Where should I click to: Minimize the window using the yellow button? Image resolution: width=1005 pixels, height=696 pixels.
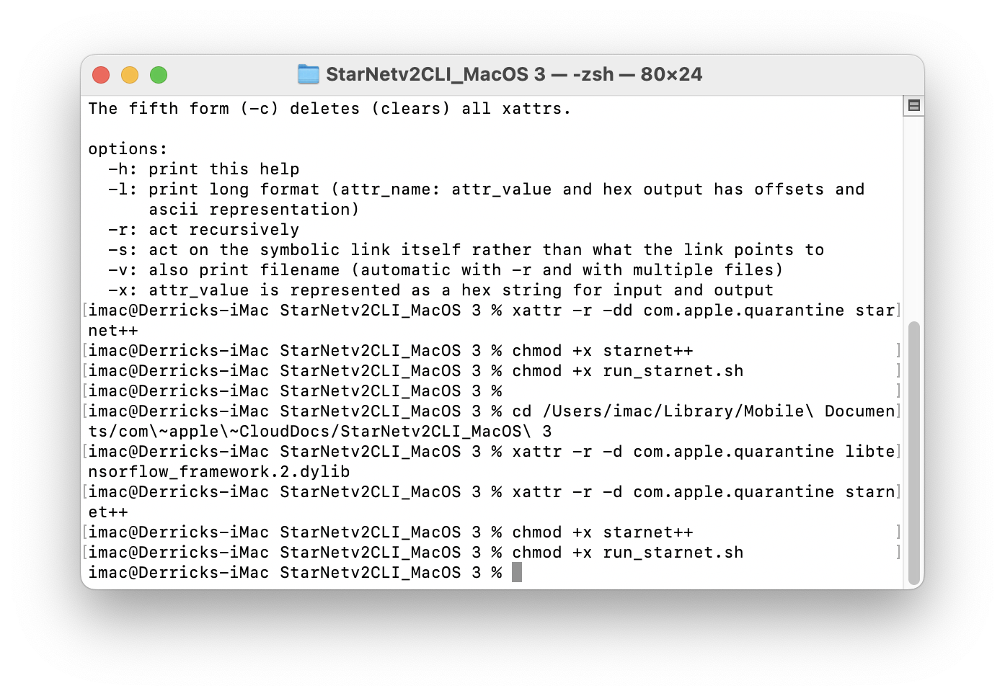point(130,75)
